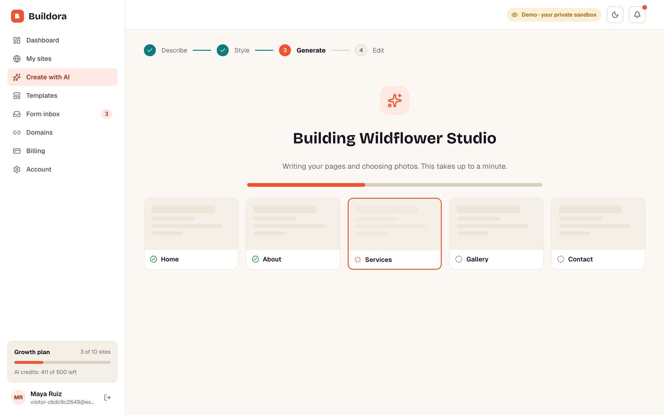Open the Home page preview card

191,234
